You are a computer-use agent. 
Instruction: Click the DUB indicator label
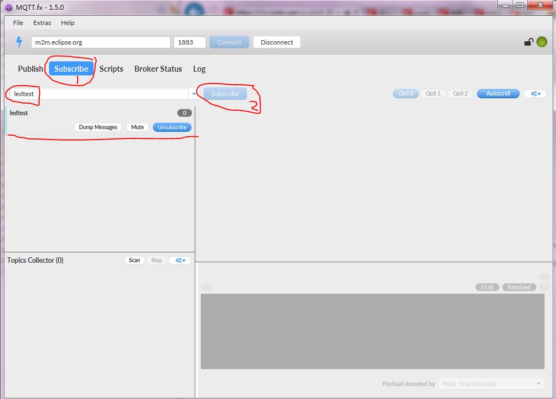[x=487, y=287]
